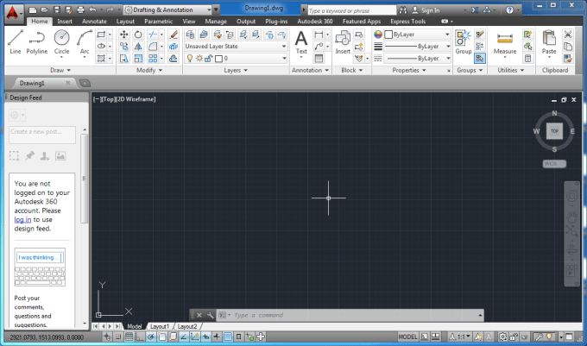Click the TOP face of the ViewCube
The width and height of the screenshot is (587, 346).
click(x=554, y=131)
